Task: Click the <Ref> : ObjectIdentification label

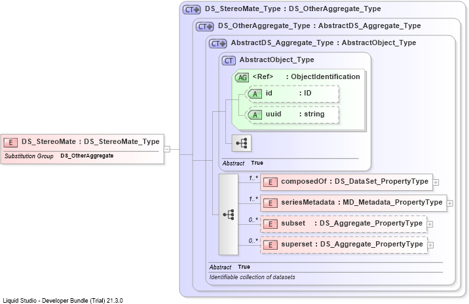Action: pos(307,76)
